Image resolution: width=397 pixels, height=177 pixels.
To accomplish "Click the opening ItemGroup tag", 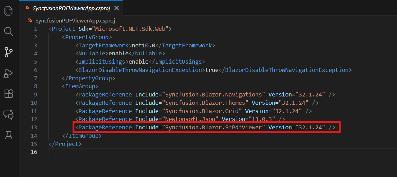I will coord(80,86).
